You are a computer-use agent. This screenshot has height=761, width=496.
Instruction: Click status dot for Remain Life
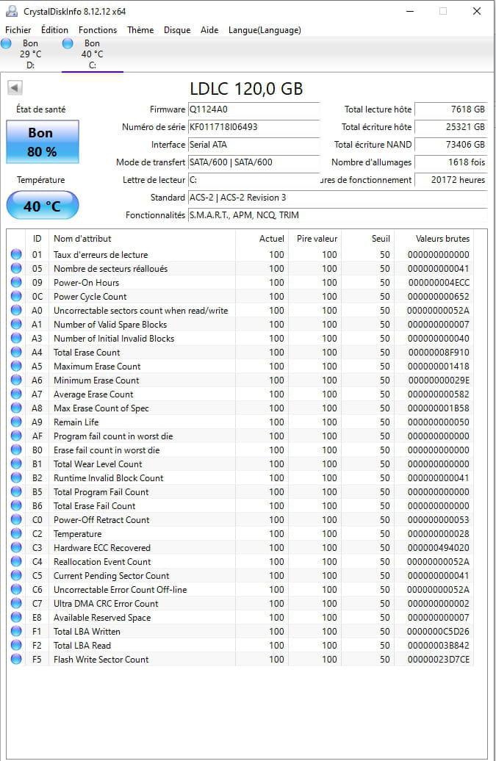[x=16, y=422]
